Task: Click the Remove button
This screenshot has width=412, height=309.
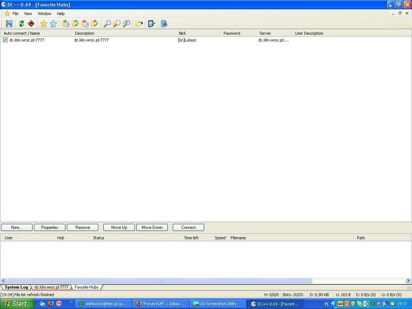Action: tap(83, 227)
